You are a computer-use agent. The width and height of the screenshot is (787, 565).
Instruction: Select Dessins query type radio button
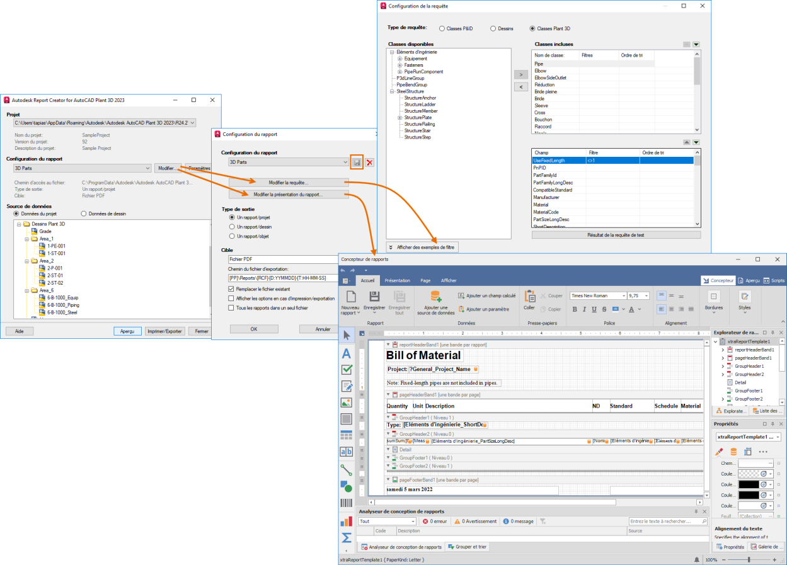tap(493, 28)
